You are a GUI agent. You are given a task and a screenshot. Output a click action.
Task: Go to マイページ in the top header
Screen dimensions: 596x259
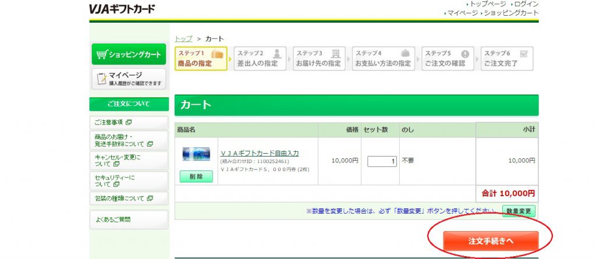coord(463,13)
